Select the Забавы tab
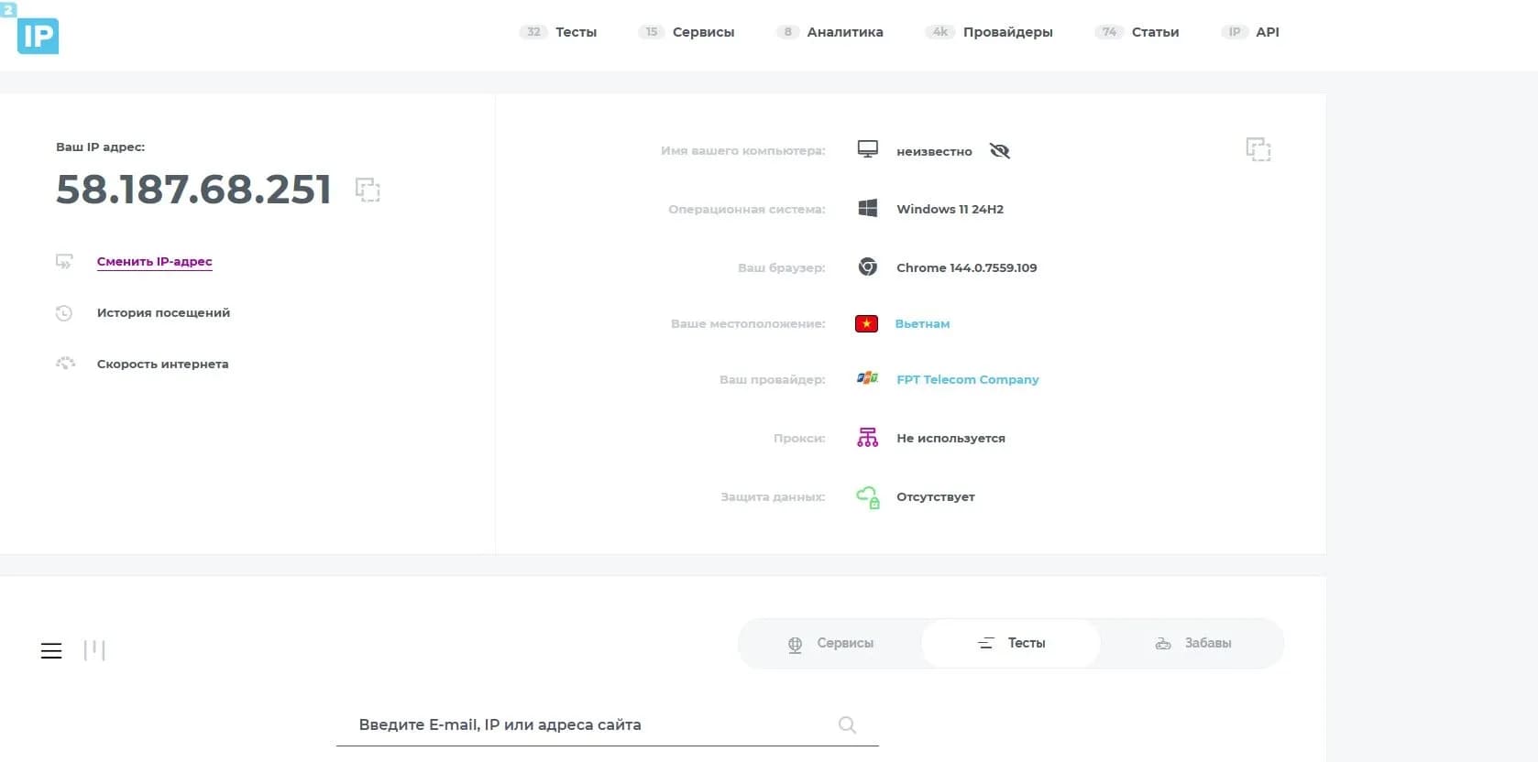 coord(1193,643)
